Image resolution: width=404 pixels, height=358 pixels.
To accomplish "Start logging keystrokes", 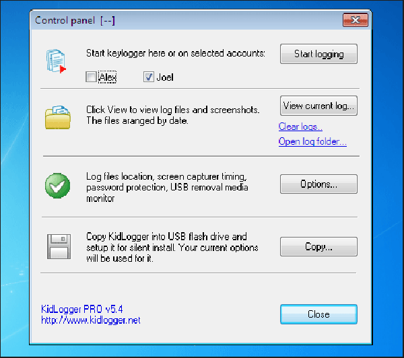I will tap(318, 54).
